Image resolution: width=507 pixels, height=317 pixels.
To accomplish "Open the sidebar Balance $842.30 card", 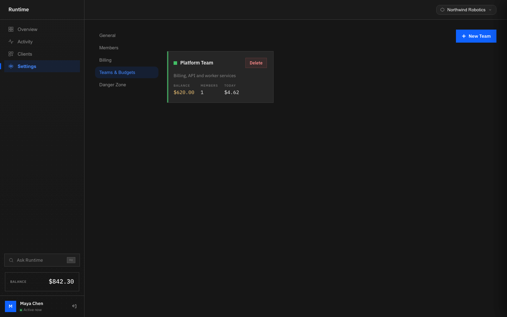I will tap(42, 282).
